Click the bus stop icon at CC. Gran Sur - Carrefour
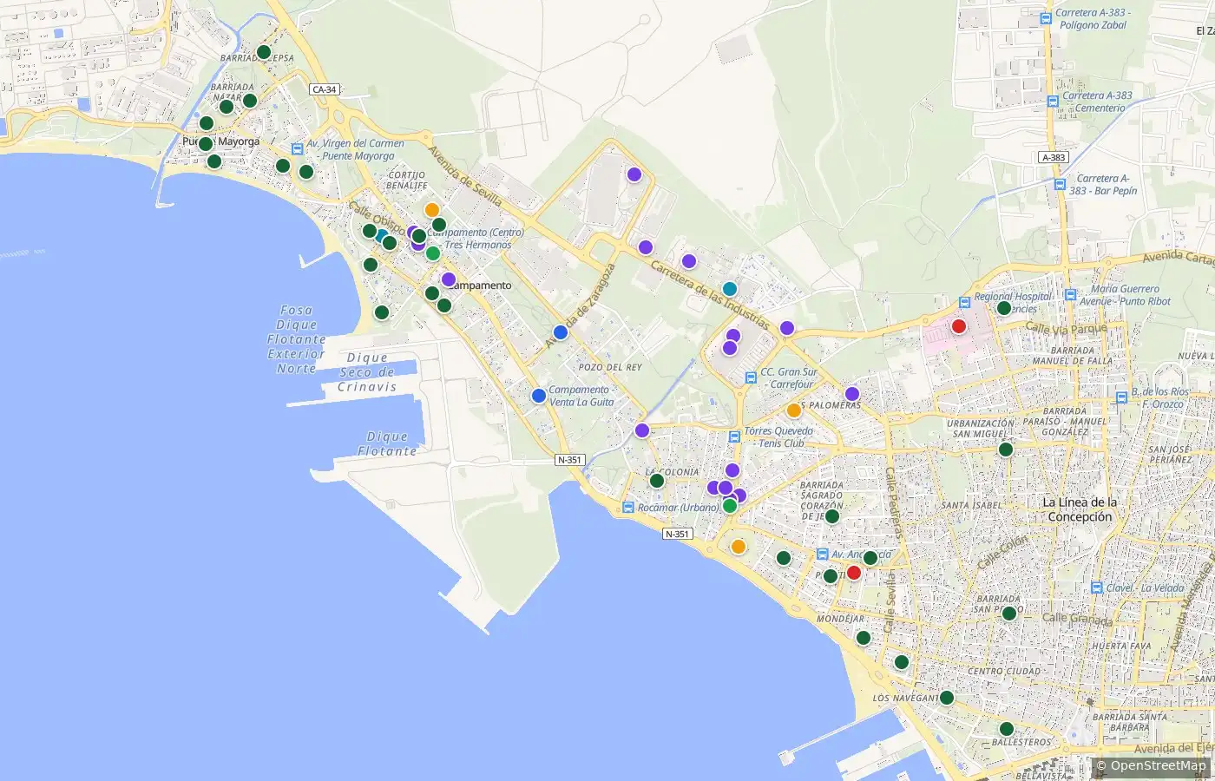This screenshot has width=1215, height=781. (x=751, y=378)
